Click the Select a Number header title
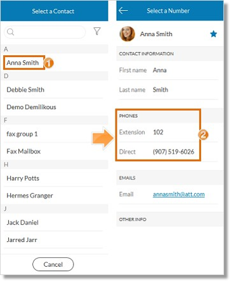The width and height of the screenshot is (231, 282). pyautogui.click(x=168, y=11)
